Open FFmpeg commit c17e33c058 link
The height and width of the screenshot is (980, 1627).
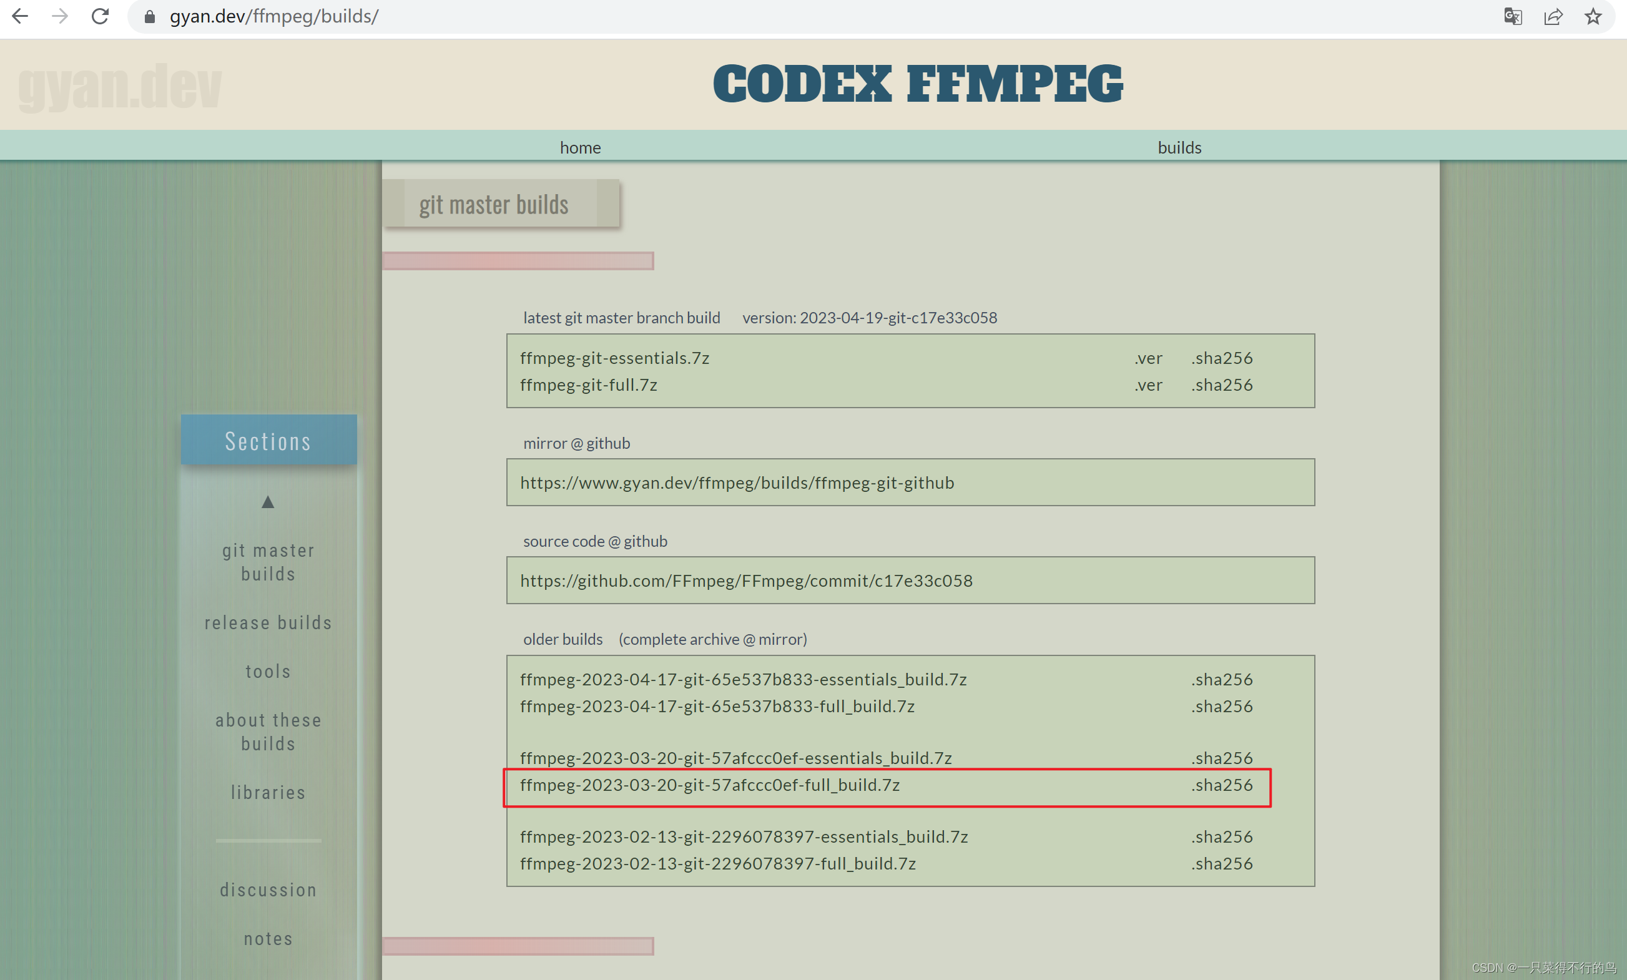click(x=745, y=581)
